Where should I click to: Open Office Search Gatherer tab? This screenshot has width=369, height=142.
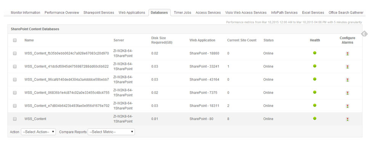346,13
